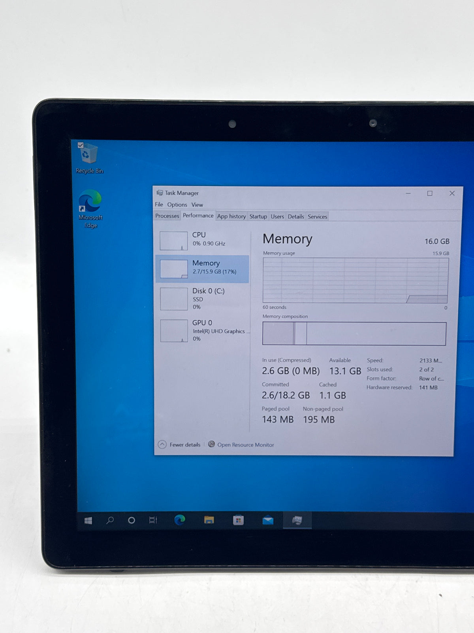The height and width of the screenshot is (633, 474).
Task: Open the Windows Start menu
Action: pyautogui.click(x=88, y=520)
